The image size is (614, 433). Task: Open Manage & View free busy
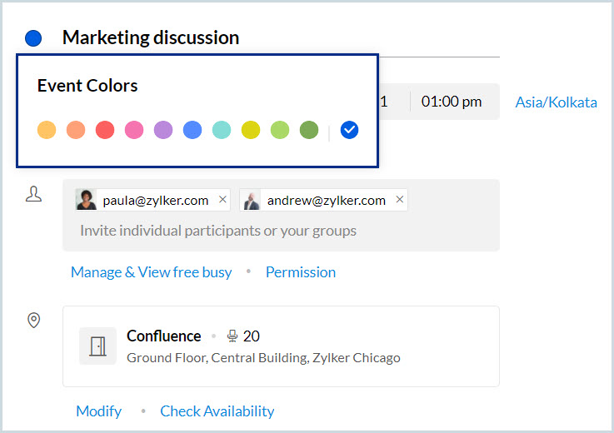tap(152, 272)
